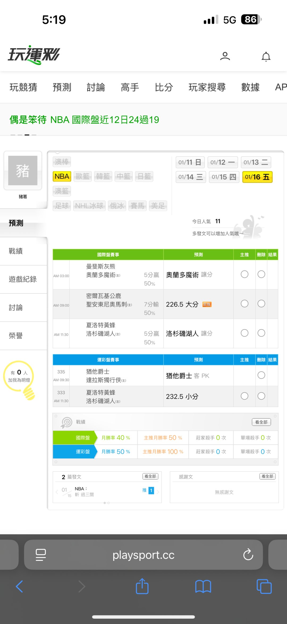Tap 看全部 in 戰績 section
287x624 pixels.
point(261,422)
